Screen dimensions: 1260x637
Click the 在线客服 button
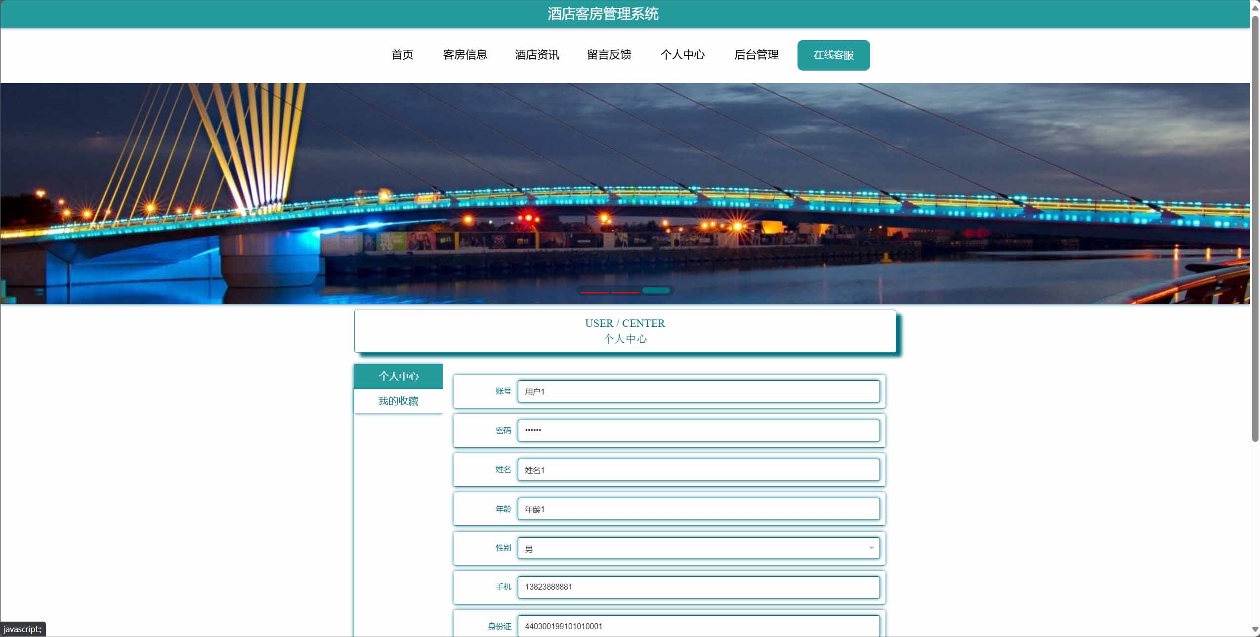pyautogui.click(x=834, y=55)
